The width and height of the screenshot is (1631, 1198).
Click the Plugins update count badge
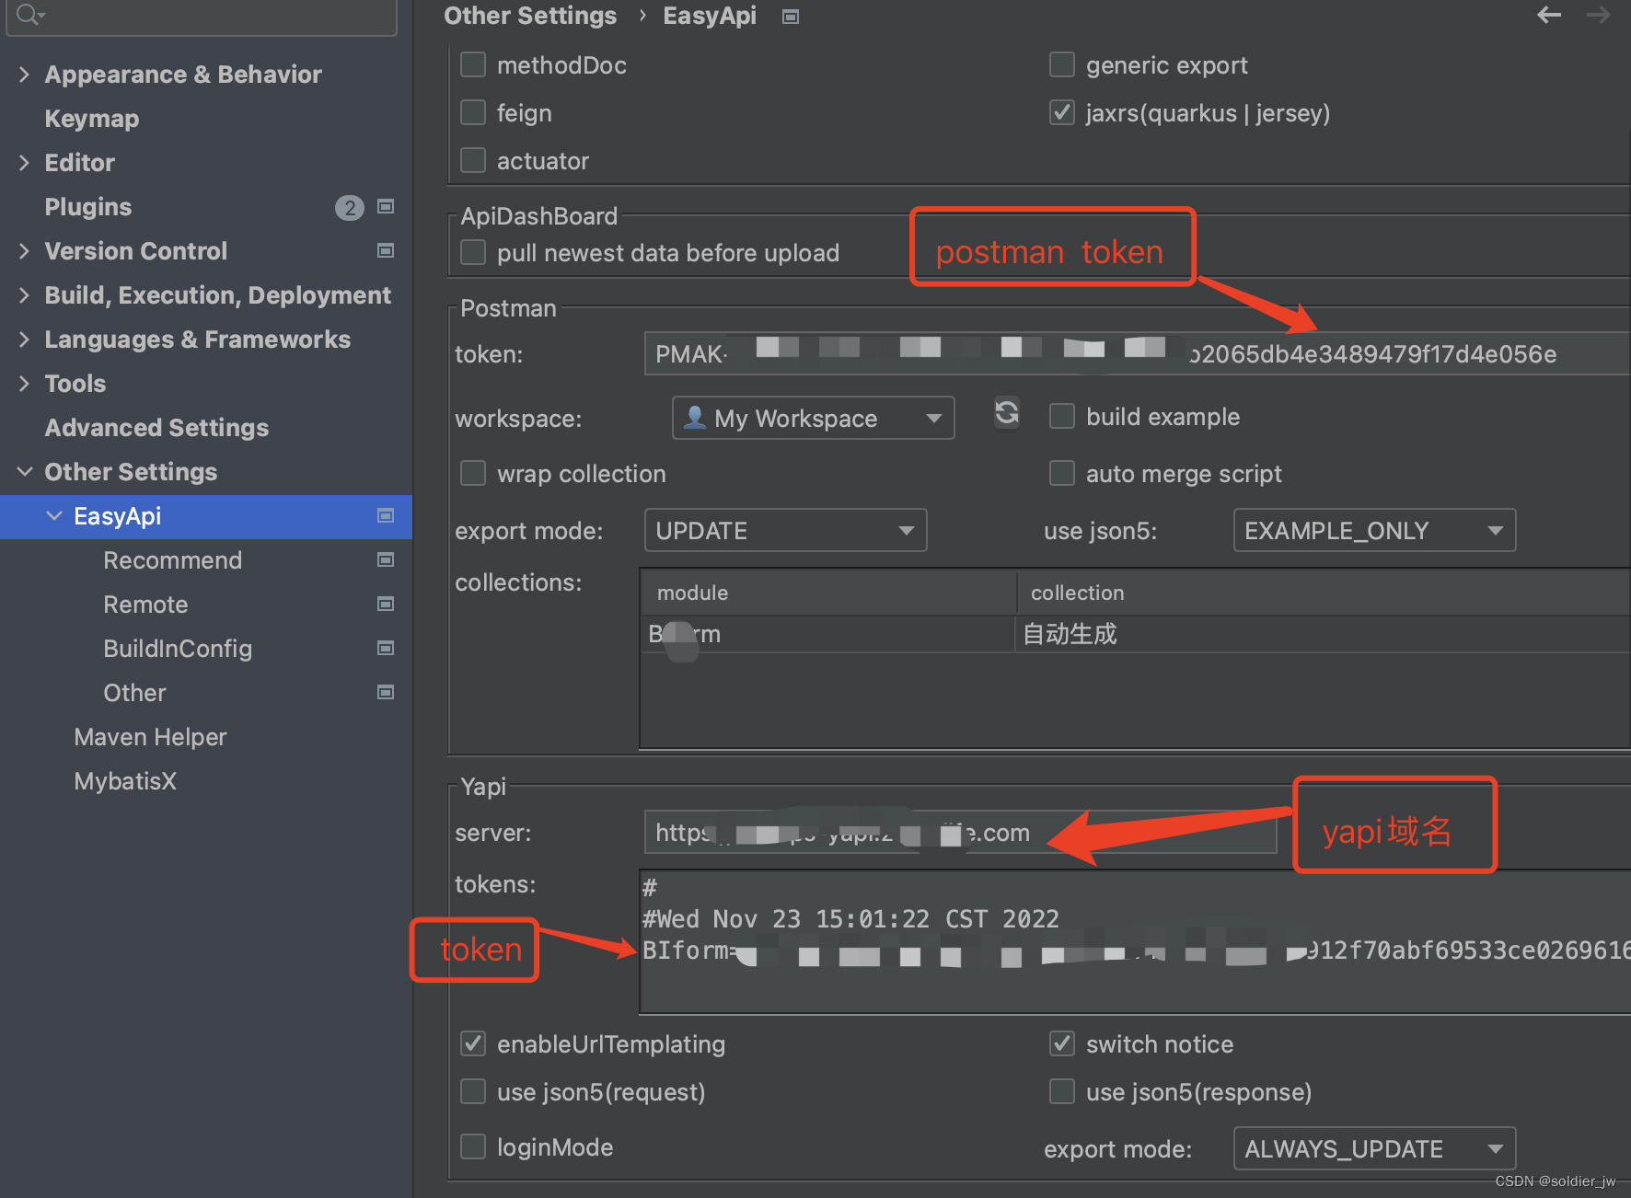tap(349, 208)
